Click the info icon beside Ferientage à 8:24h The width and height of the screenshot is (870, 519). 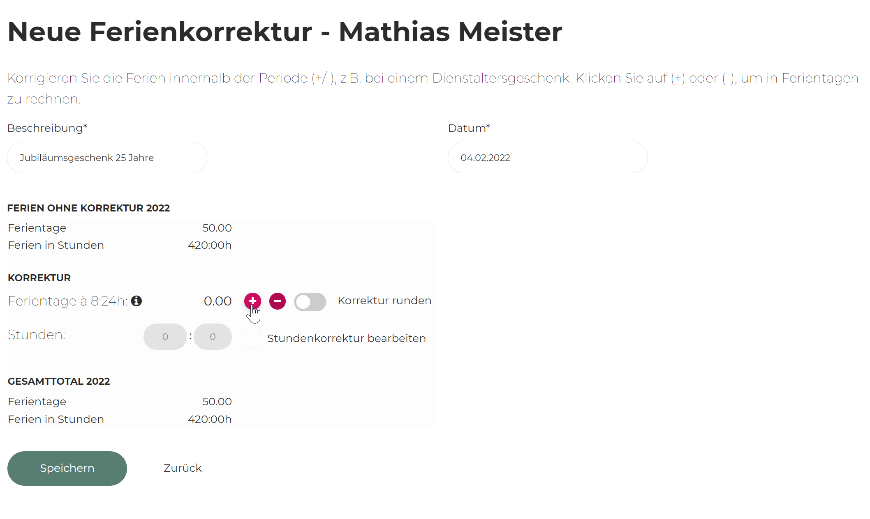[137, 301]
